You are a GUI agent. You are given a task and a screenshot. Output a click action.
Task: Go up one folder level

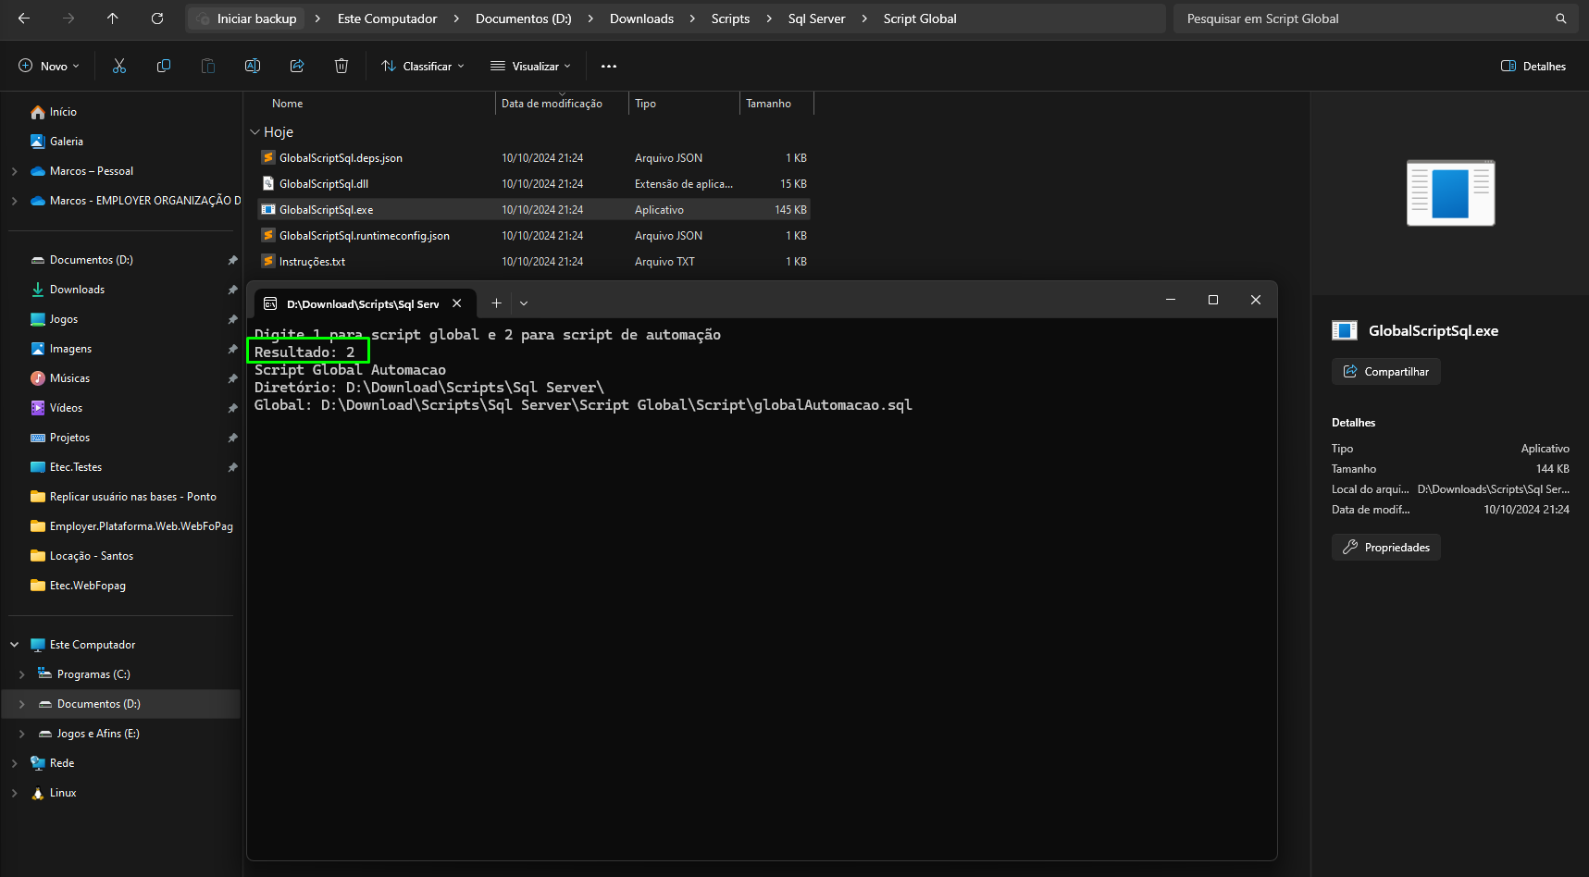tap(113, 19)
